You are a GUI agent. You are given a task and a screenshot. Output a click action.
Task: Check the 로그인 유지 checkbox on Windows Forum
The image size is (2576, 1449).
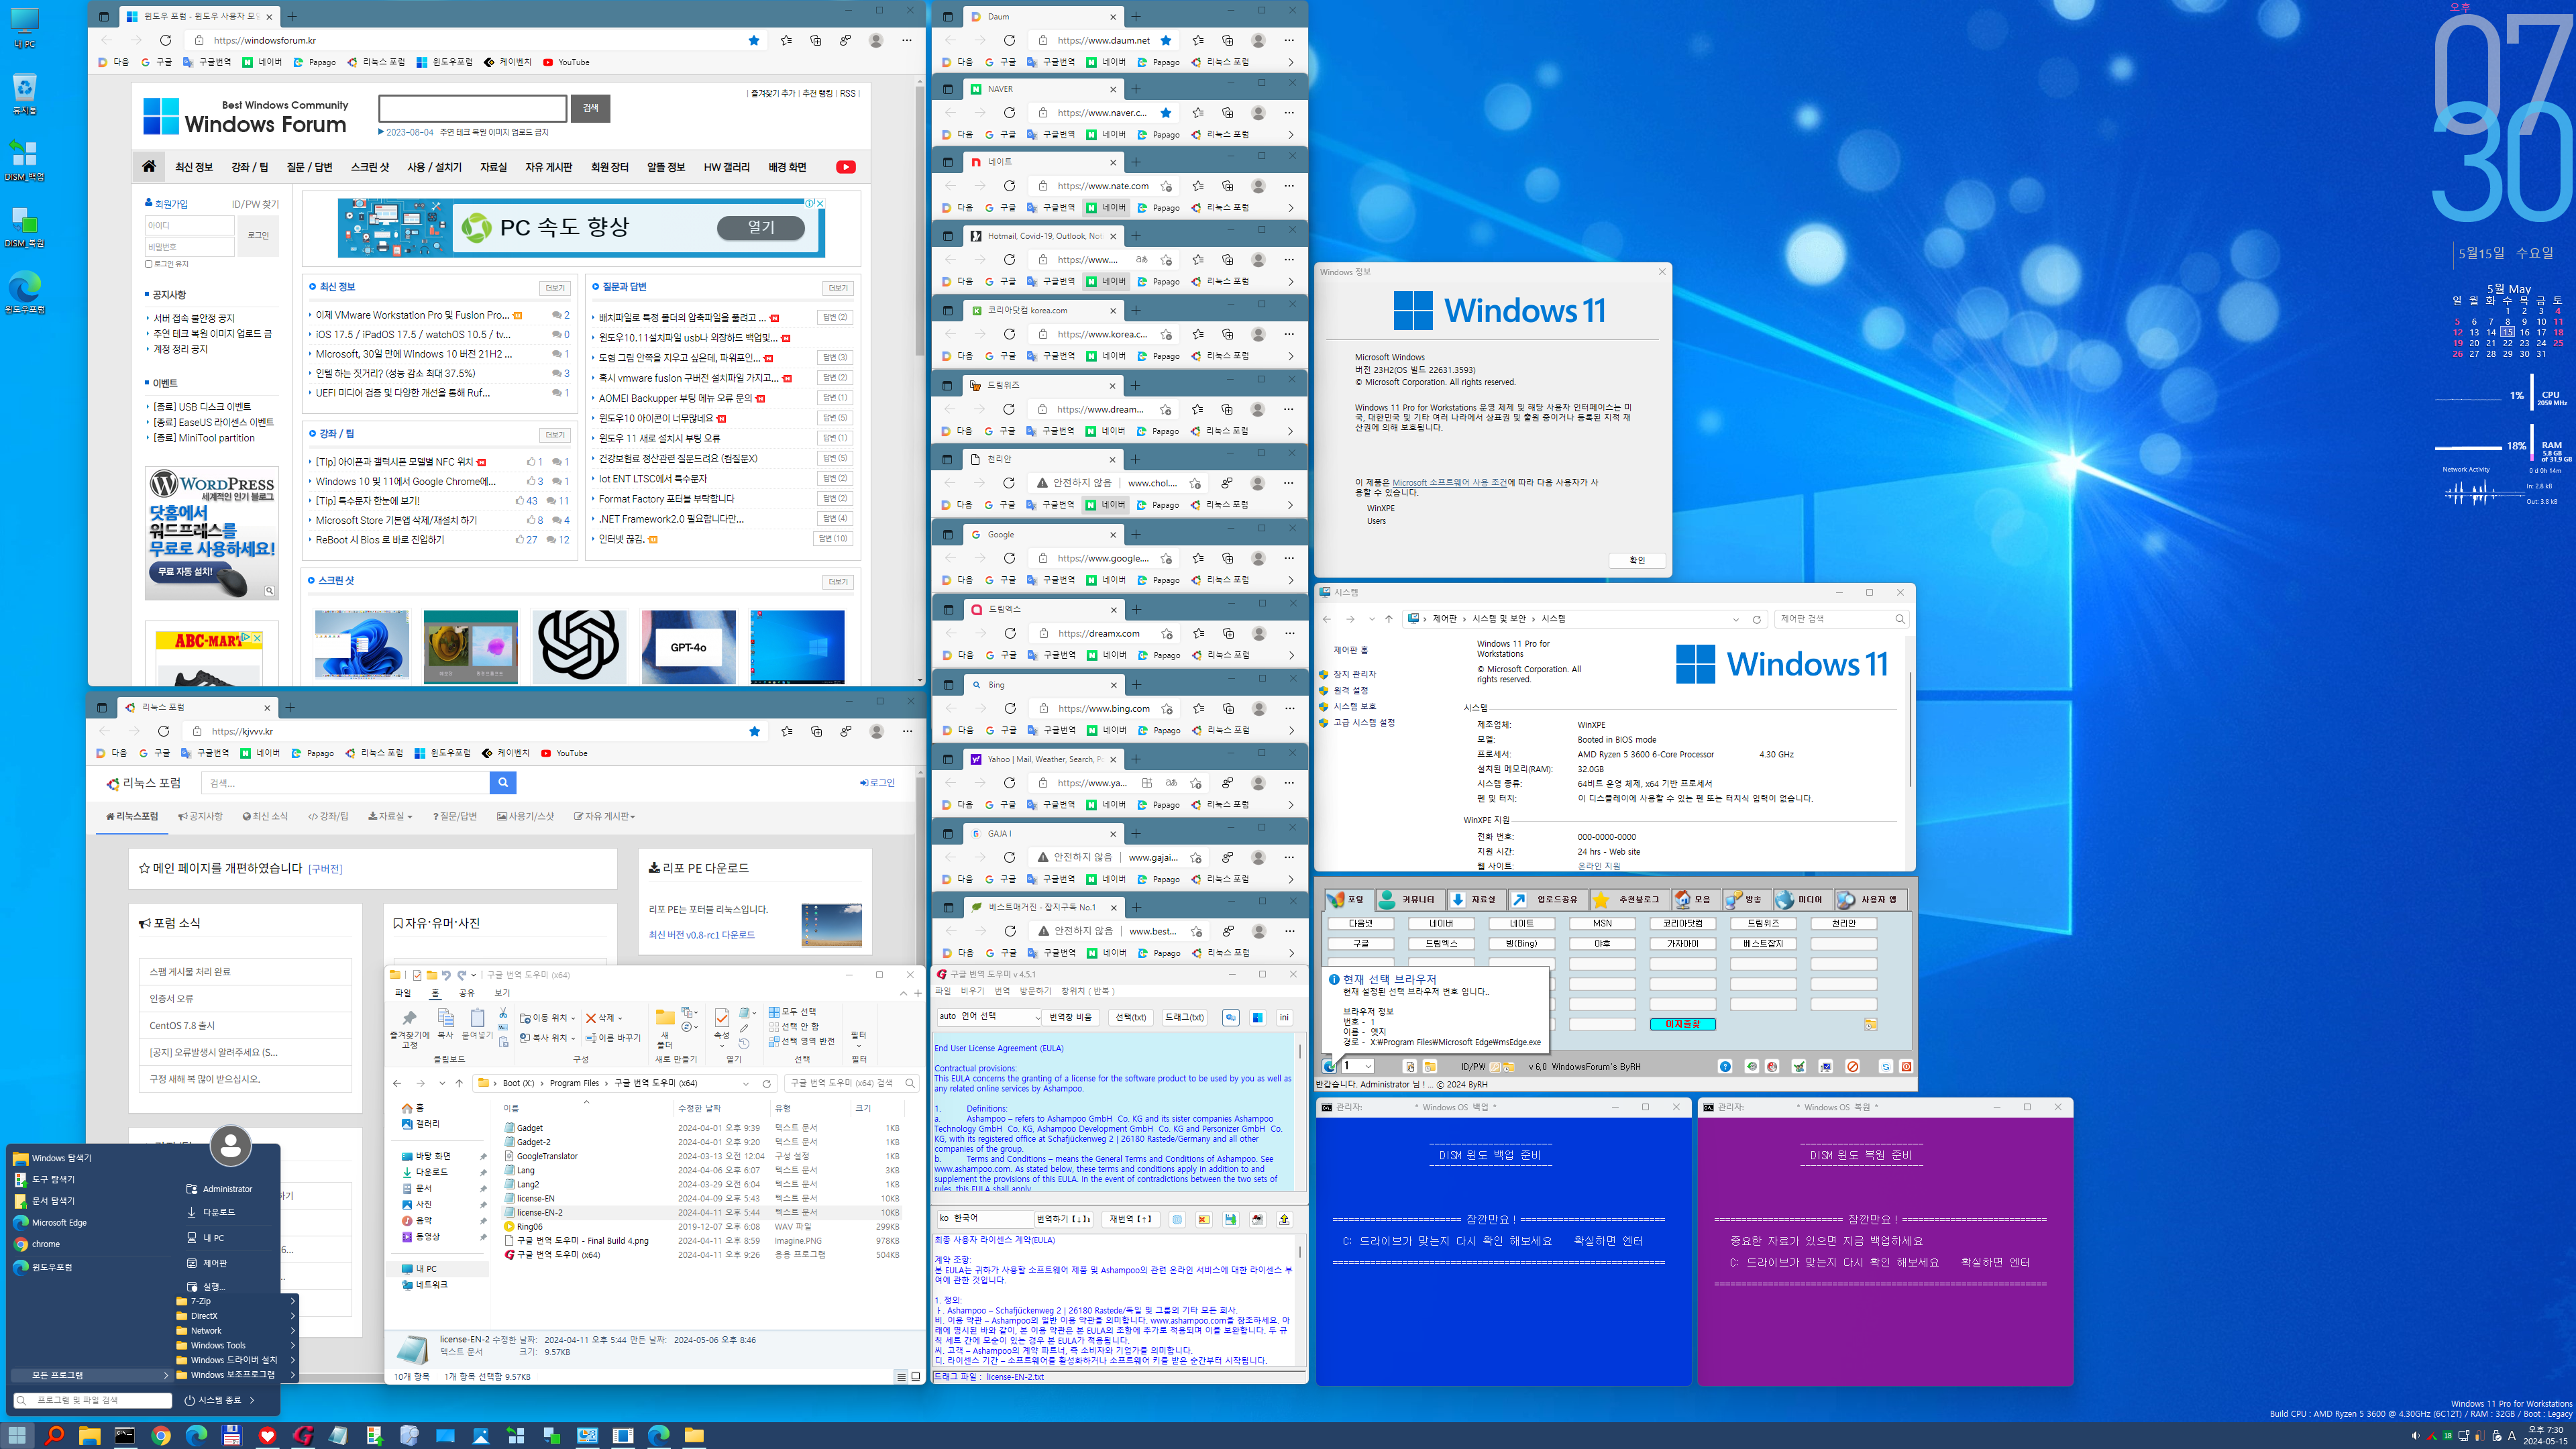[149, 264]
